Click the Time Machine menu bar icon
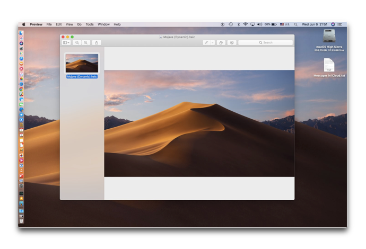The width and height of the screenshot is (366, 249). point(231,24)
